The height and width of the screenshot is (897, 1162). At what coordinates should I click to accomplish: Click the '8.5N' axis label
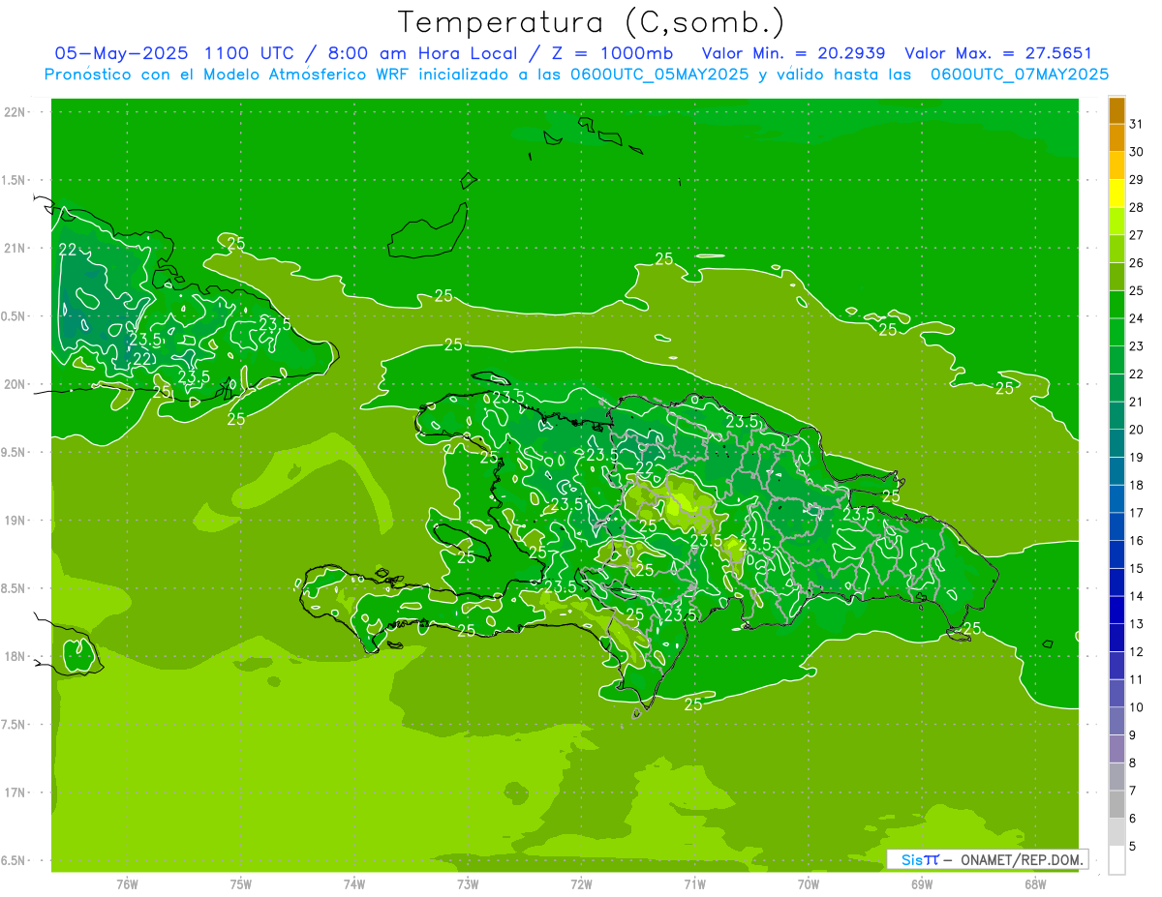[15, 588]
